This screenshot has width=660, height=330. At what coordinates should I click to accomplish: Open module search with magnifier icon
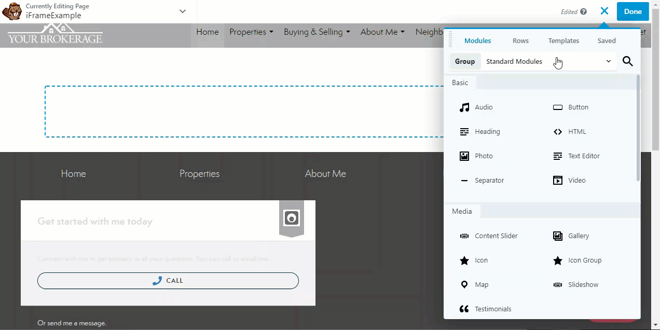(x=627, y=62)
